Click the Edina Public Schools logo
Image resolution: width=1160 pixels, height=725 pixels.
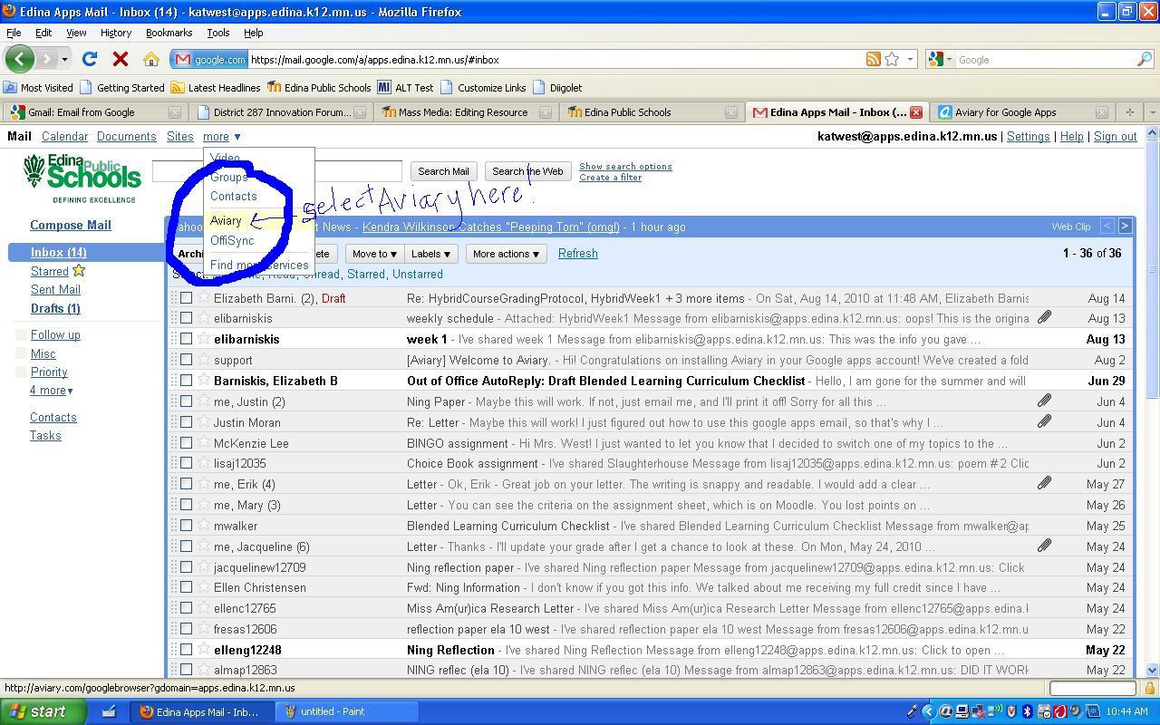coord(82,178)
